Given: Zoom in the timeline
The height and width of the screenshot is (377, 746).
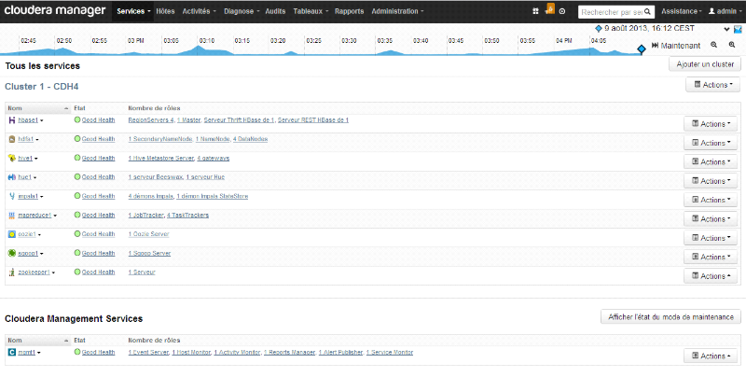Looking at the screenshot, I should [732, 45].
